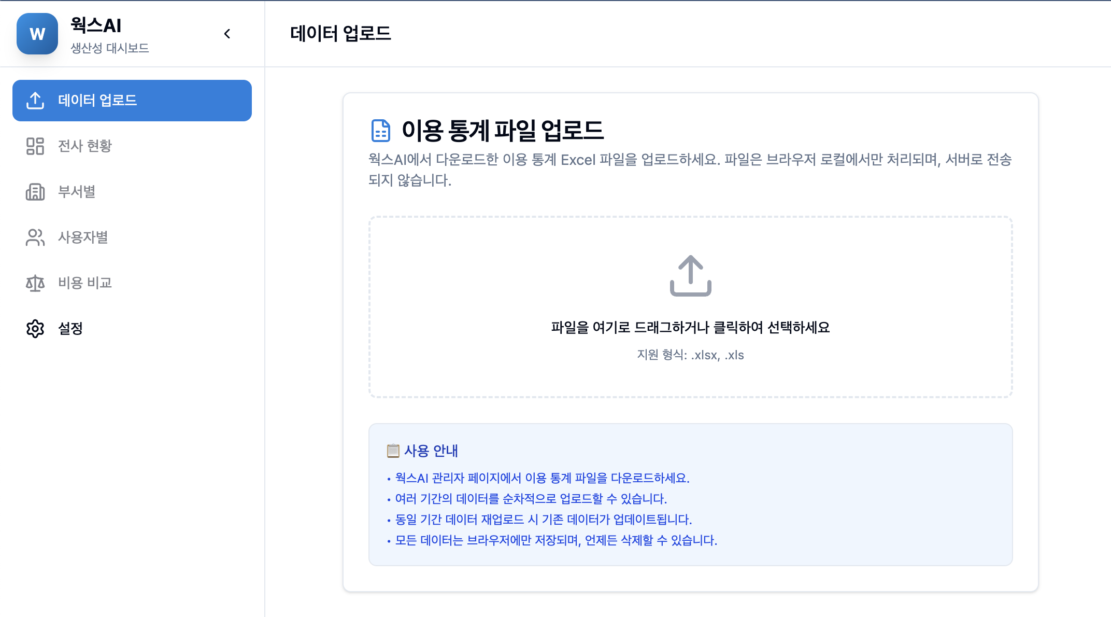Click the gear icon next to 설정

35,329
